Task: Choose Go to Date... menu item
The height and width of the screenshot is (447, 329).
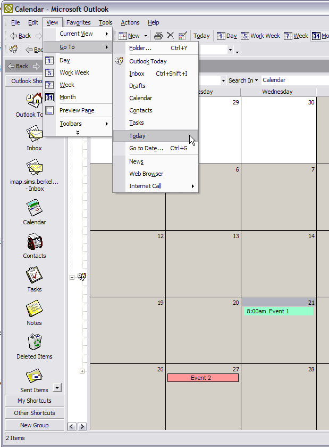Action: point(156,148)
